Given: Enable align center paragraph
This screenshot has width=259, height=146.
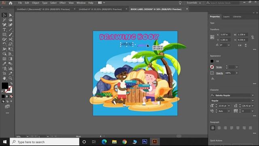Looking at the screenshot, I should coord(219,128).
